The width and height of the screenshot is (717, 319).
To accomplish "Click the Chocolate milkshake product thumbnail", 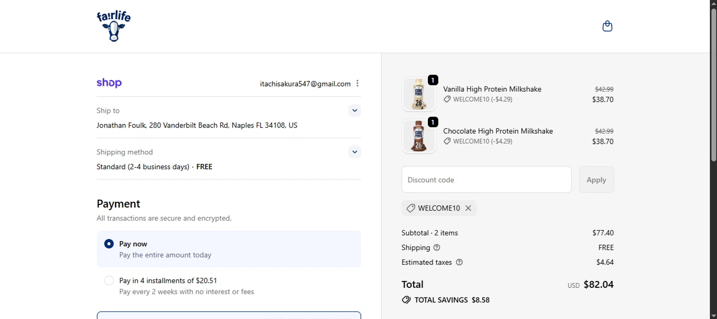I will tap(419, 136).
